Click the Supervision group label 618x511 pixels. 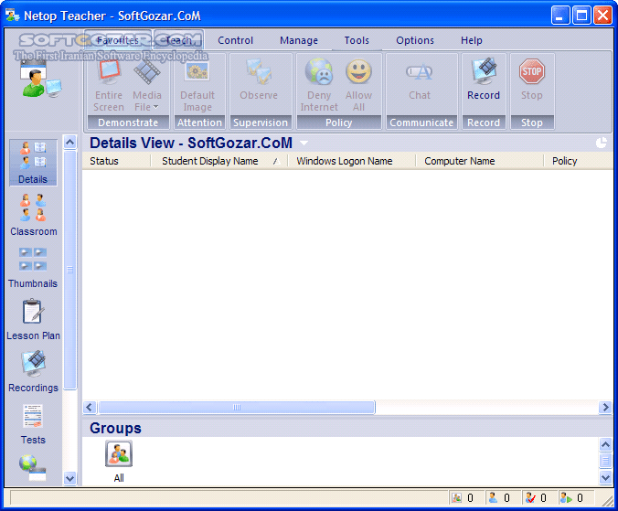pyautogui.click(x=261, y=122)
